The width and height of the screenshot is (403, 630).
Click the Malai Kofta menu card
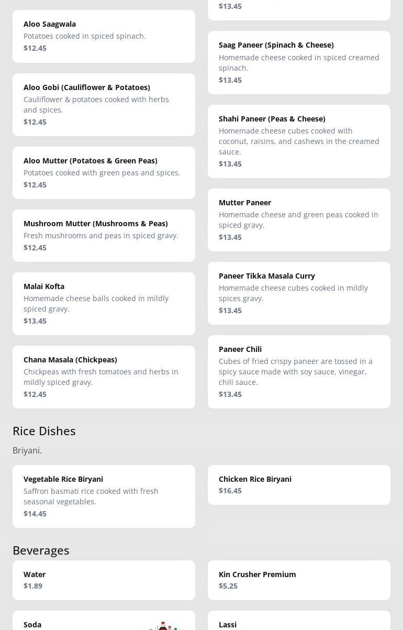104,303
